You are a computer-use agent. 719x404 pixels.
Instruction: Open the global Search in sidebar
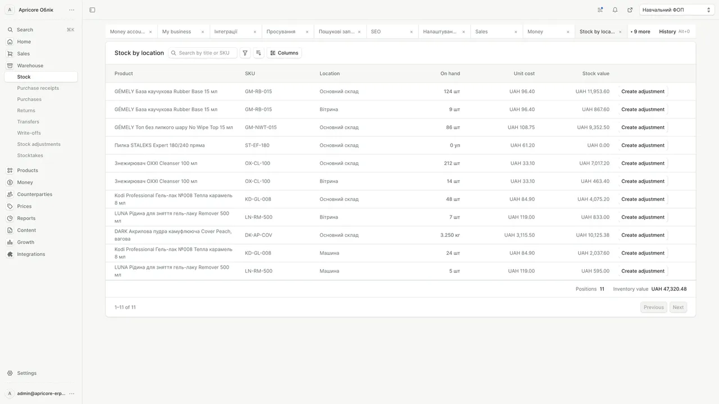(41, 30)
